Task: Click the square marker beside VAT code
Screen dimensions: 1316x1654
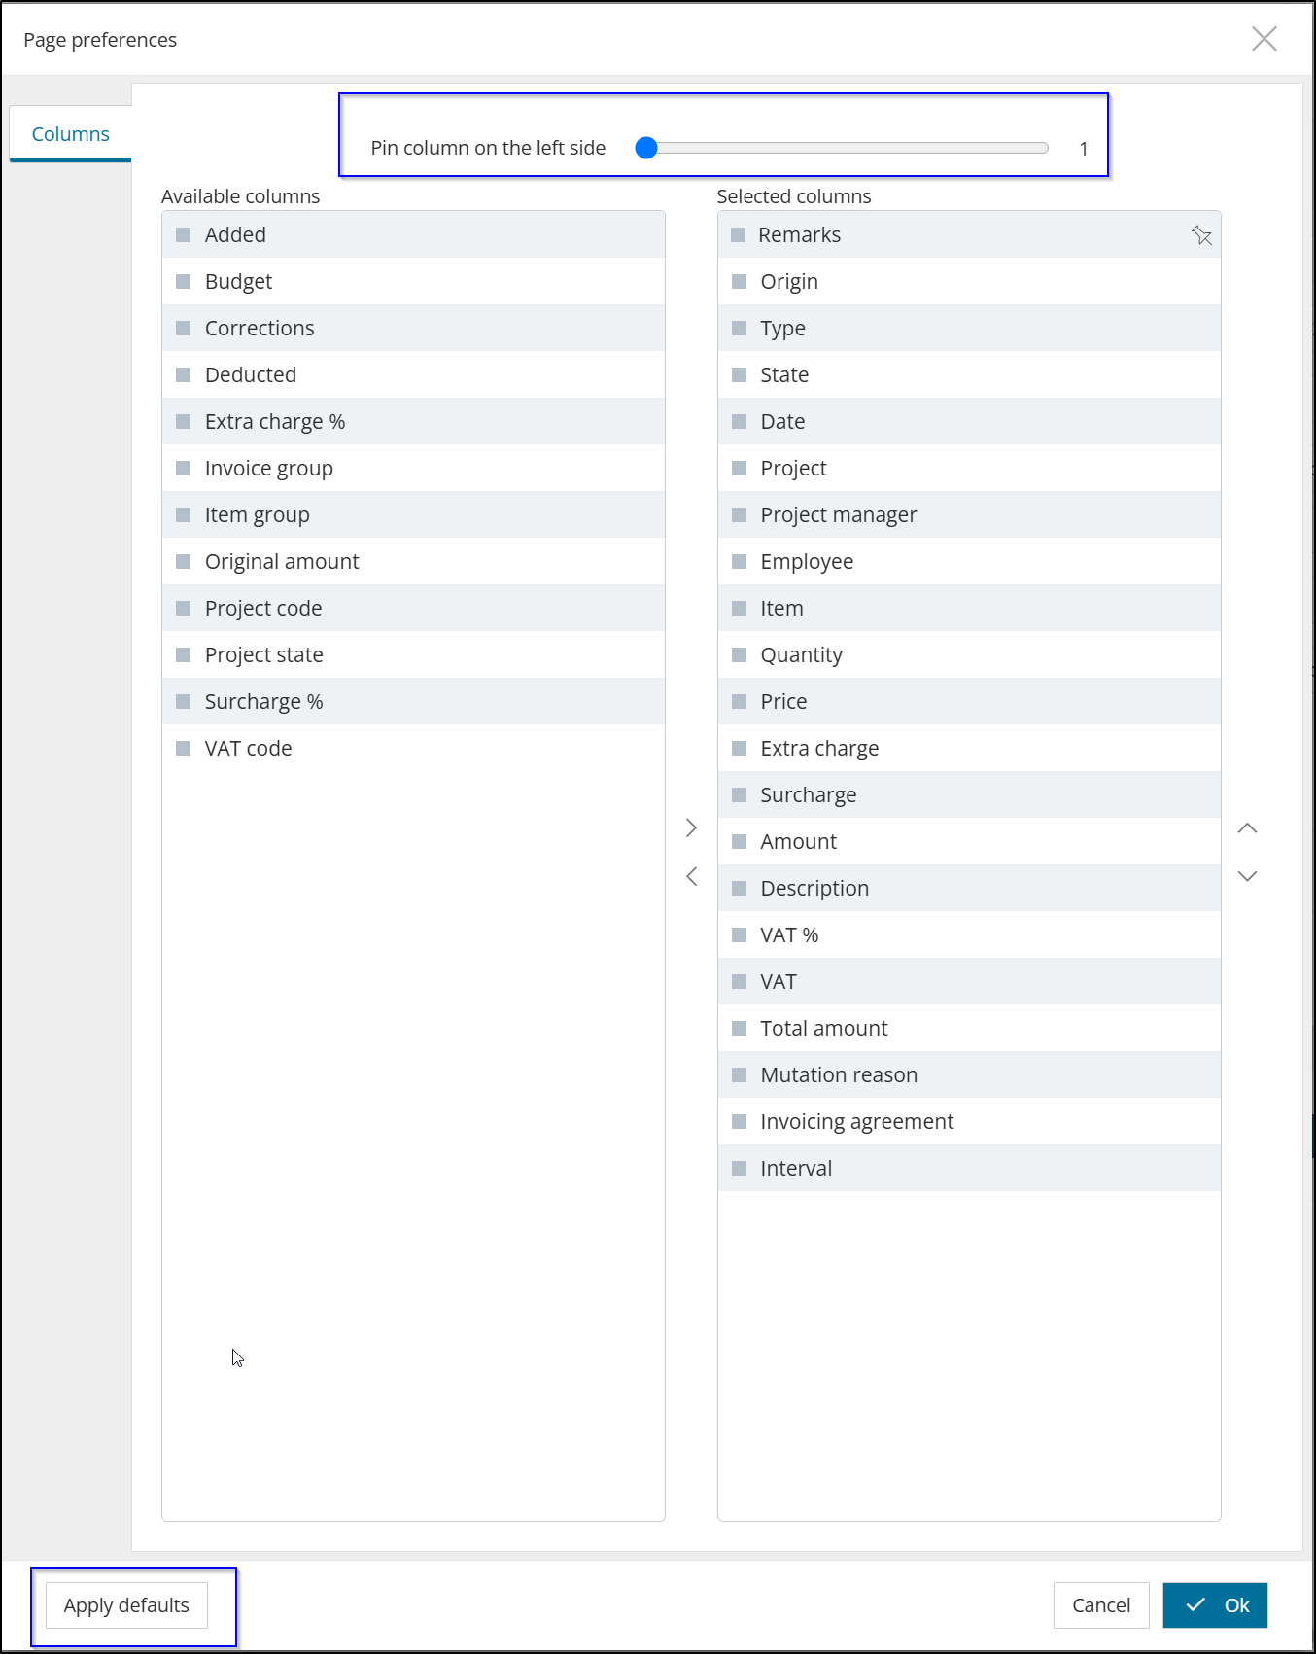Action: coord(183,748)
